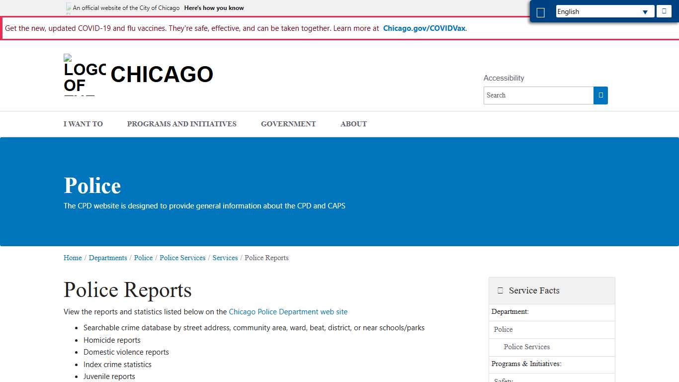The image size is (679, 382).
Task: Click the small icon right of the language selector
Action: click(664, 11)
